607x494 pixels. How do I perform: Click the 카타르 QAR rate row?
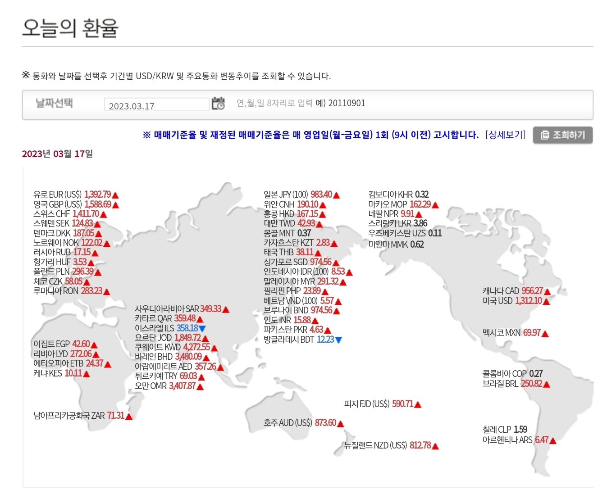(169, 318)
